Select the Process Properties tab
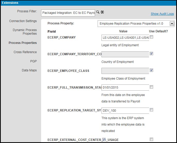This screenshot has height=143, width=177. pyautogui.click(x=23, y=43)
